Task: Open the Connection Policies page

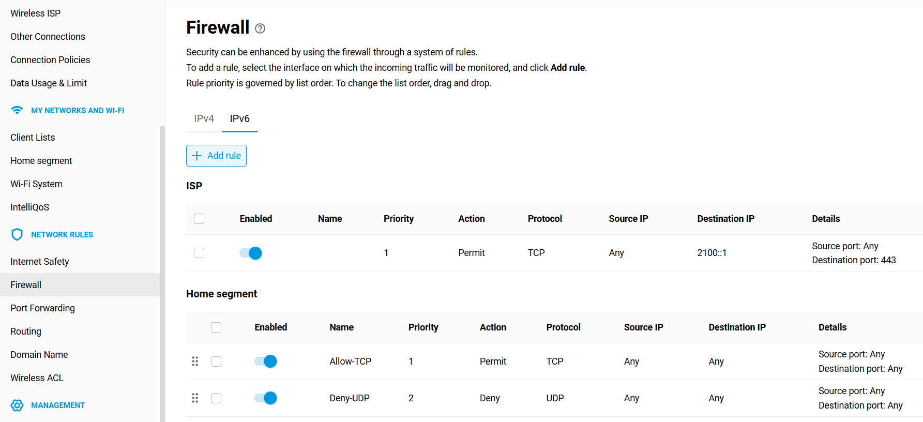Action: (x=50, y=59)
